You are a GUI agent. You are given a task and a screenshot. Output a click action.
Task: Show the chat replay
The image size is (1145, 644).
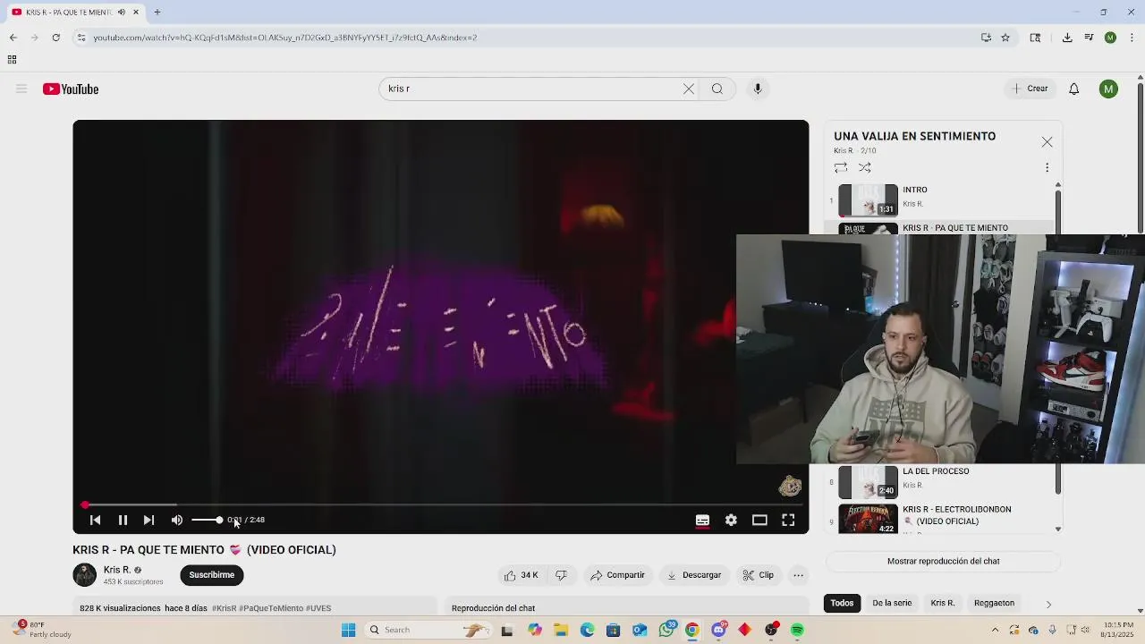943,561
